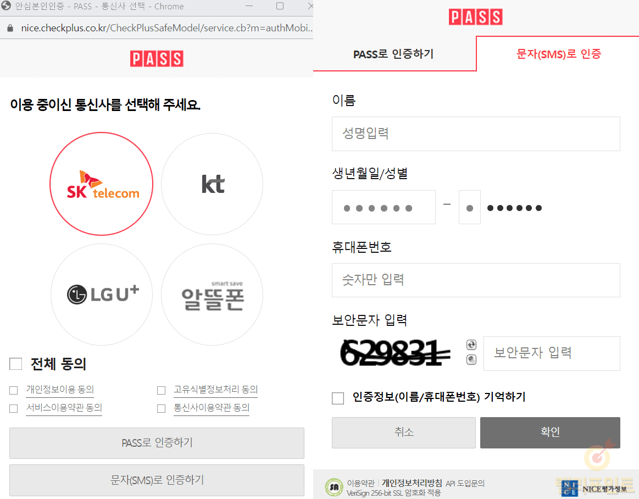Enable the 인증정보 기억하기 checkbox
Screen dimensions: 639x499
[338, 398]
